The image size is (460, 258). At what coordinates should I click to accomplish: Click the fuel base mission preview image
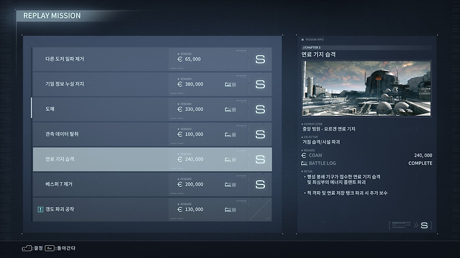tap(366, 88)
